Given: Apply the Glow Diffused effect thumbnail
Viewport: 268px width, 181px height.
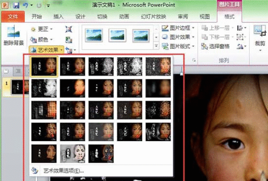Looking at the screenshot, I should click(130, 88).
